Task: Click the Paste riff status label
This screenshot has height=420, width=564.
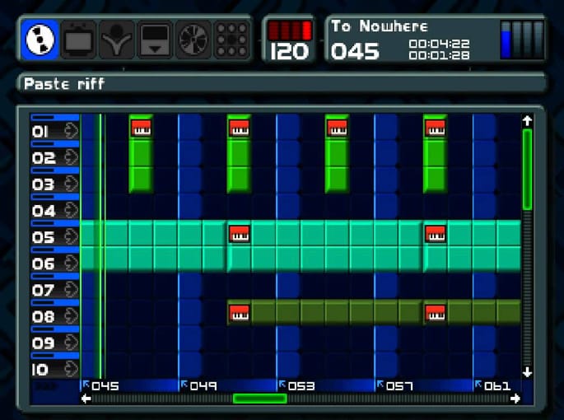Action: coord(64,84)
